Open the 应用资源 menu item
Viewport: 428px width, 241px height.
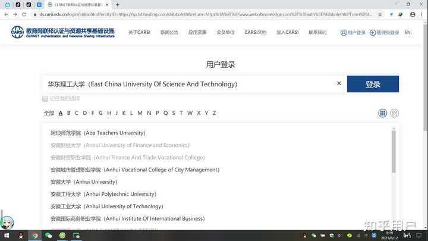click(x=197, y=32)
